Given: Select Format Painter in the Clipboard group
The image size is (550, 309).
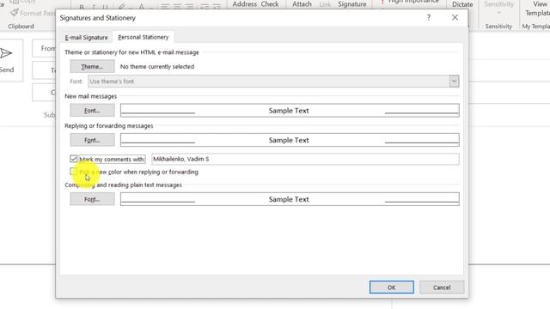Looking at the screenshot, I should point(33,14).
